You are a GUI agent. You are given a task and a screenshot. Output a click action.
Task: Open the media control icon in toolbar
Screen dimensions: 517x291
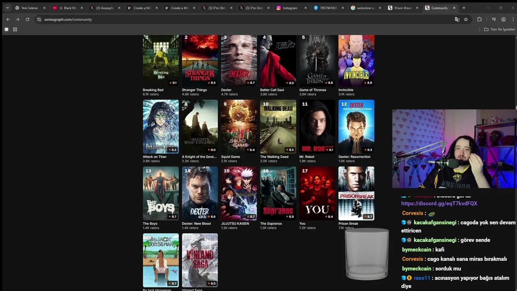(494, 19)
